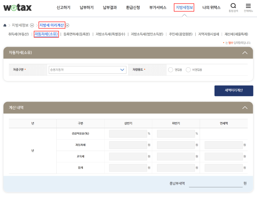Click the 지방세 미리계산 breadcrumb link
The height and width of the screenshot is (200, 257).
pyautogui.click(x=52, y=25)
